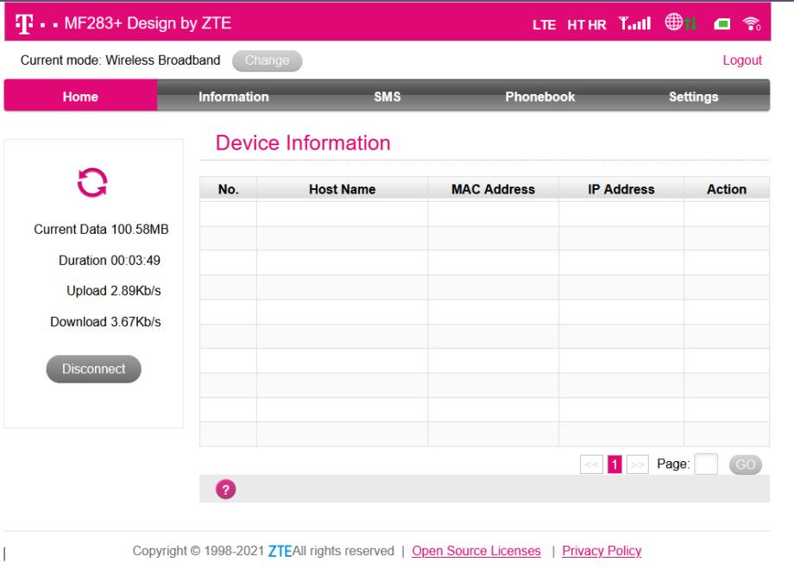Select page 1 in pagination
This screenshot has width=794, height=588.
pos(614,465)
